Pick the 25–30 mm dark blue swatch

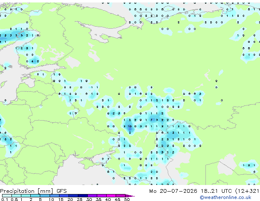pos(83,196)
